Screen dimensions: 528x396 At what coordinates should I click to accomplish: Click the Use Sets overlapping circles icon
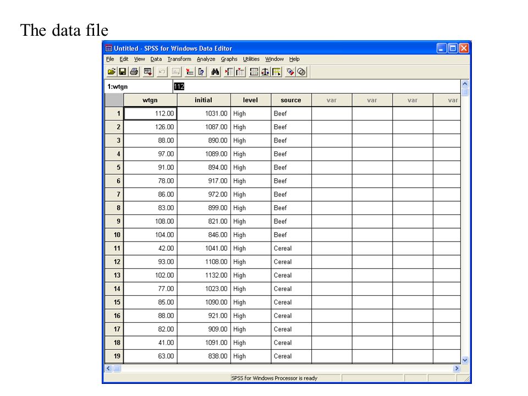tap(302, 71)
